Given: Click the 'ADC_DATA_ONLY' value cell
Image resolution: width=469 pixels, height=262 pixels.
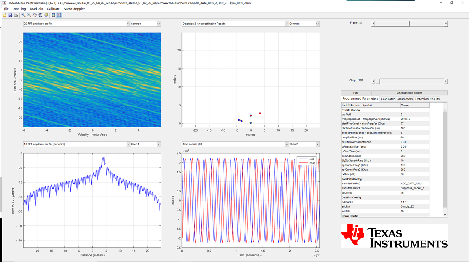Looking at the screenshot, I should pos(415,183).
